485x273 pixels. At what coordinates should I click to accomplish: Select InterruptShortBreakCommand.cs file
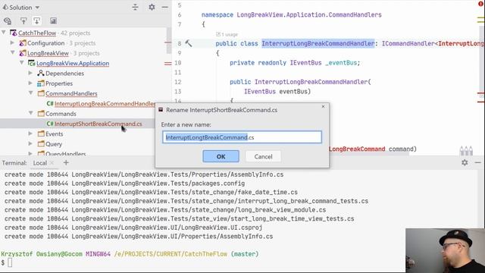click(x=99, y=124)
